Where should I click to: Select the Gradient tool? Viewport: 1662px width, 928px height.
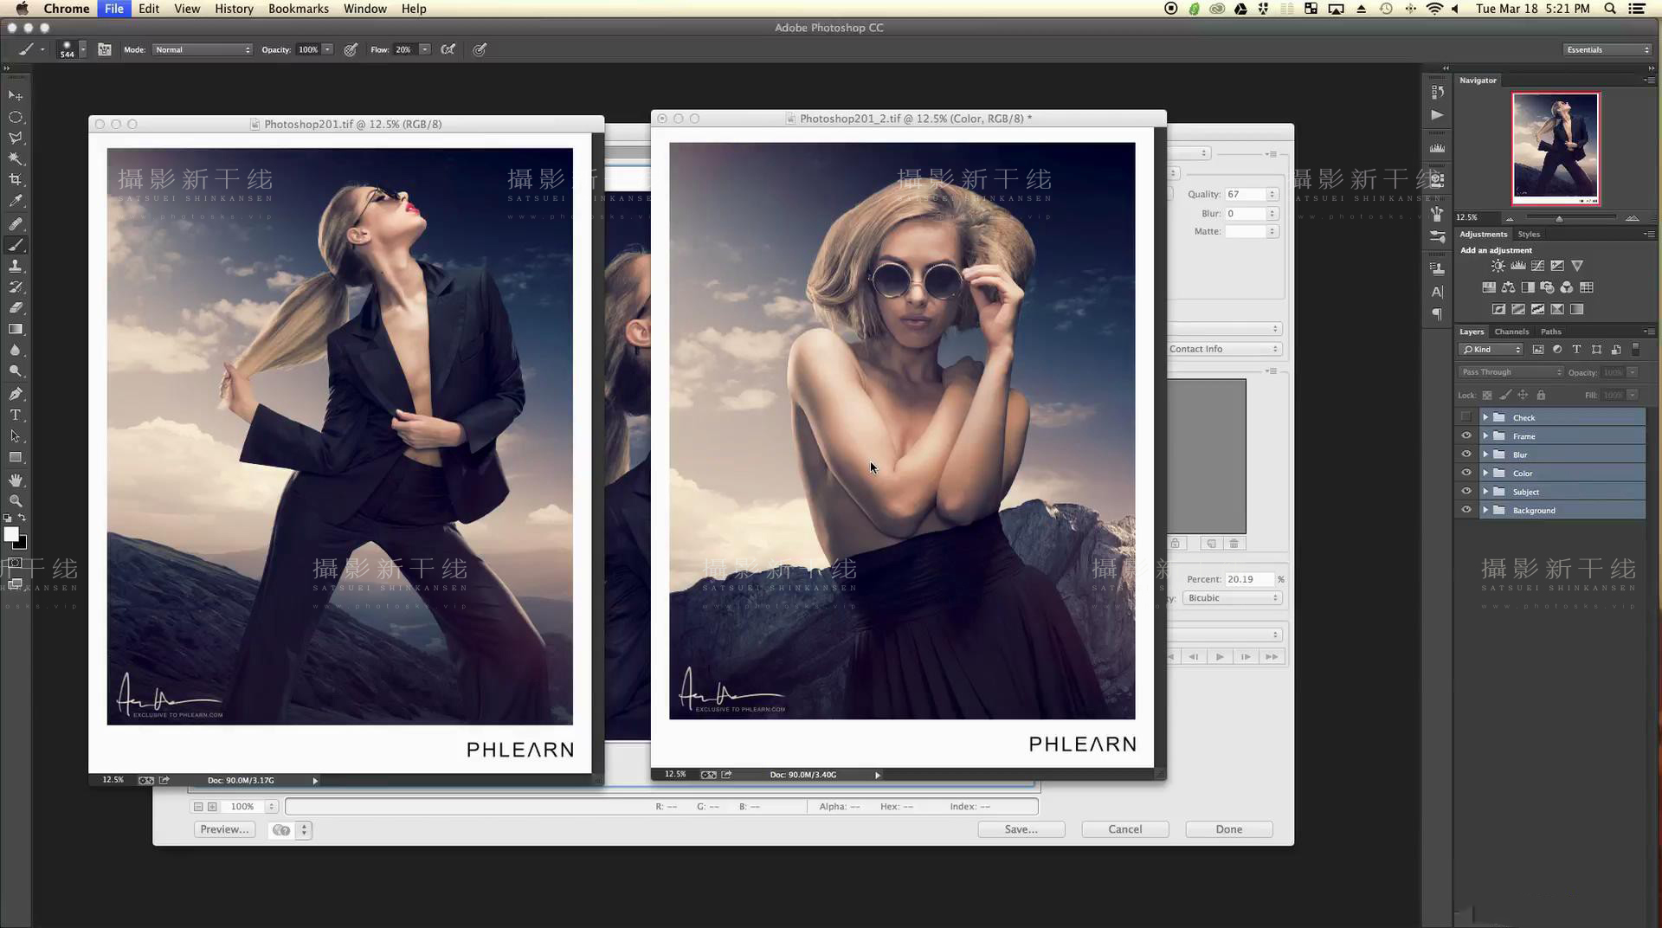[x=16, y=329]
